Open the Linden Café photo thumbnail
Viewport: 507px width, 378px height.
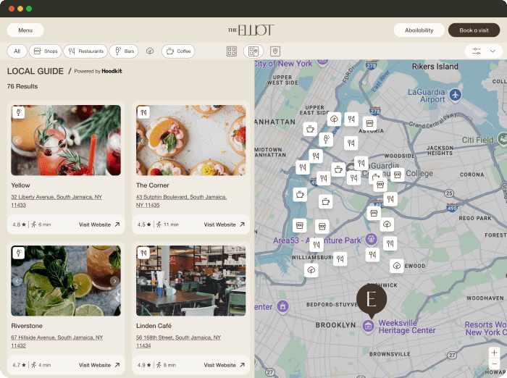pyautogui.click(x=190, y=281)
